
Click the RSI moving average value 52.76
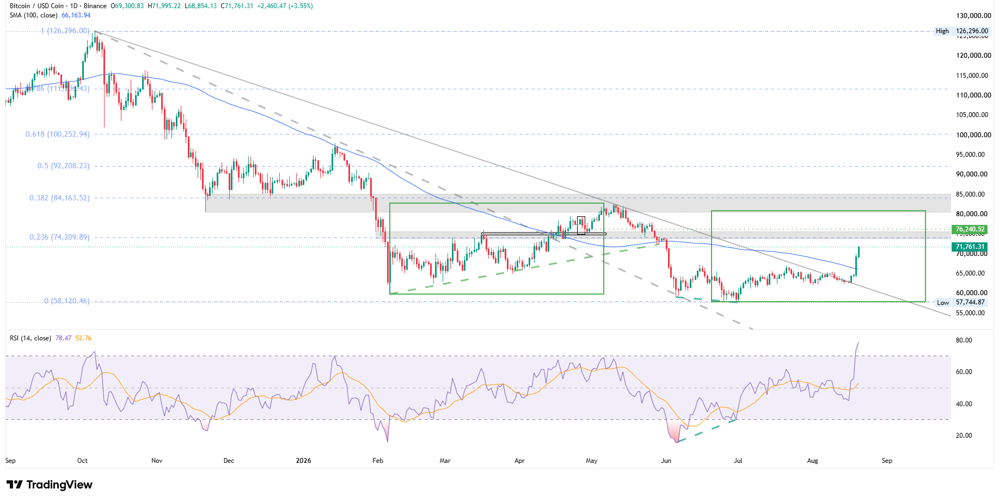[83, 338]
